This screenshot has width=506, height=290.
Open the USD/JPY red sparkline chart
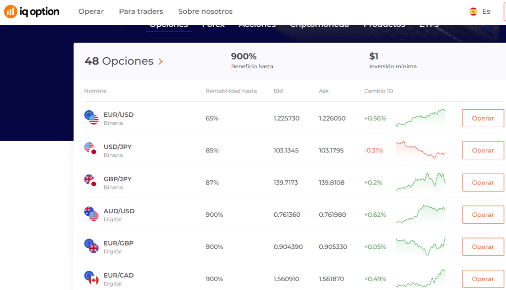[x=421, y=150]
